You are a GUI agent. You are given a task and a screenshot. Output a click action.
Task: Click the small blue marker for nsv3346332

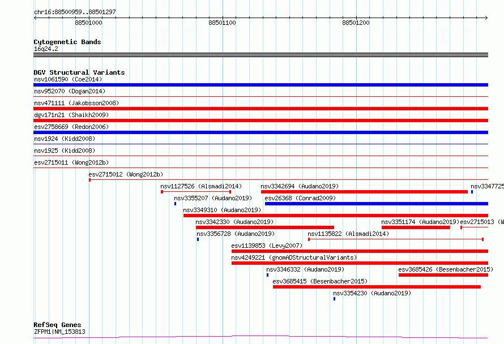click(267, 275)
